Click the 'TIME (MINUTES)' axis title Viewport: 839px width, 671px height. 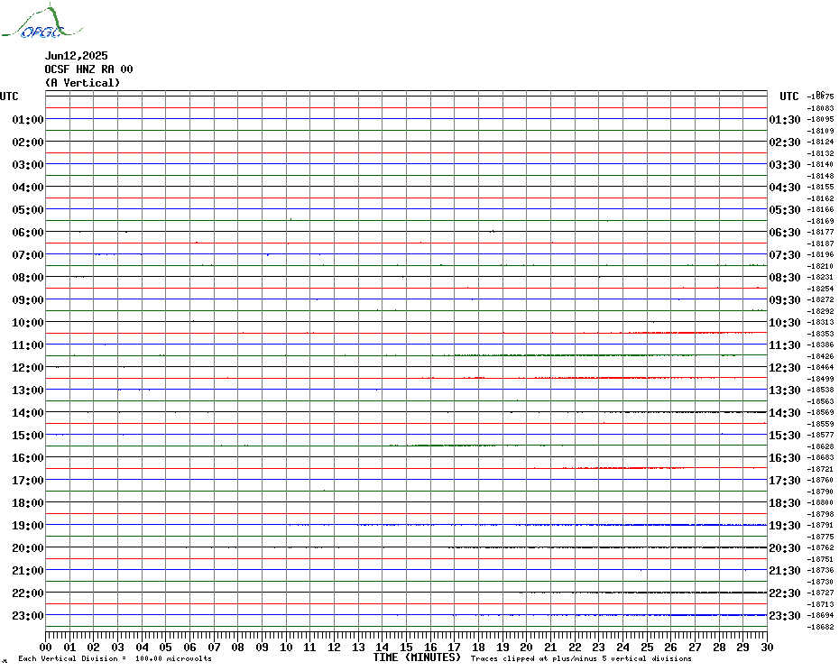417,657
